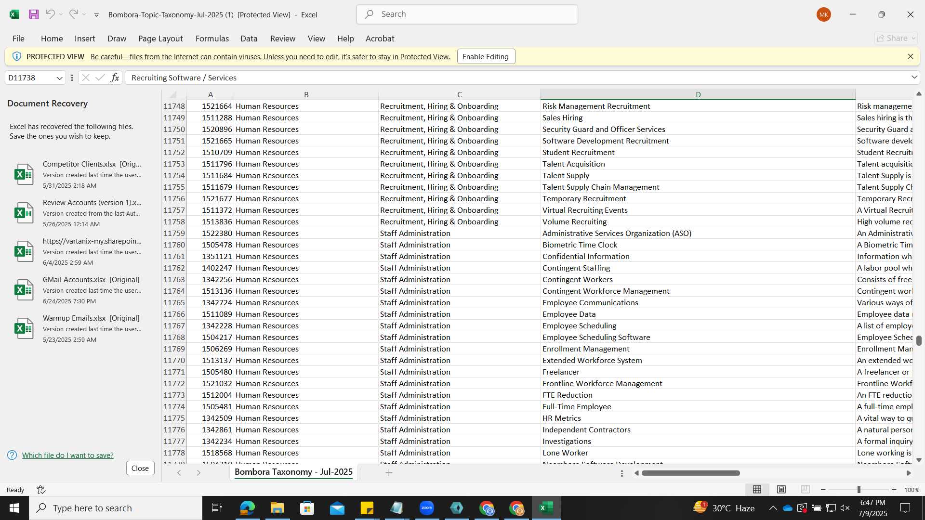Click the Close button in Document Recovery
This screenshot has width=925, height=520.
(140, 468)
